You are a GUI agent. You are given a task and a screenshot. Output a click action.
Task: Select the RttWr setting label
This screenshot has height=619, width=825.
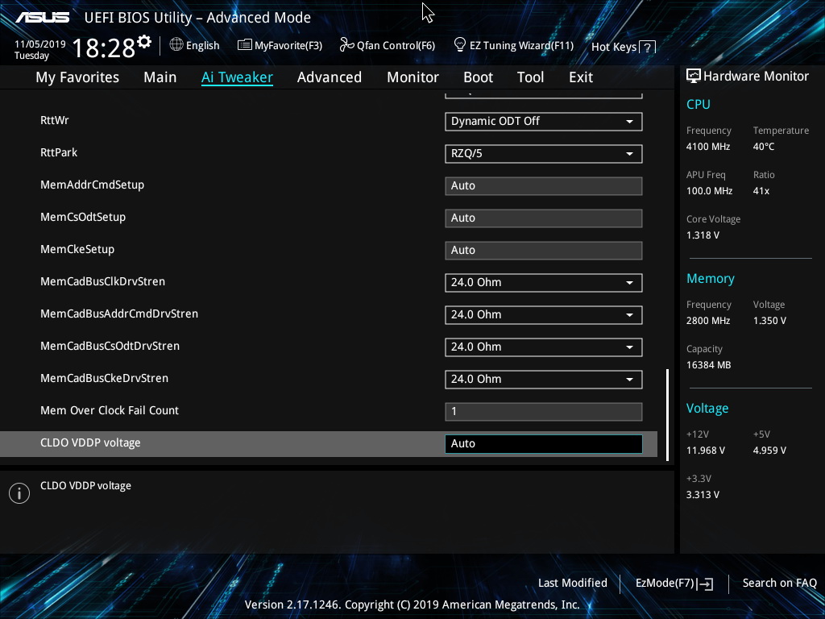[55, 120]
